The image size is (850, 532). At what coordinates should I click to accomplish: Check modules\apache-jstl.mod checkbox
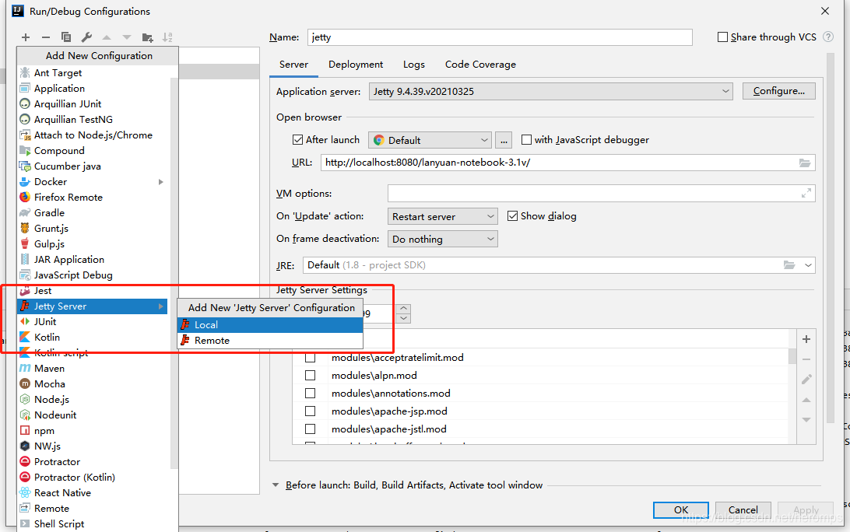click(310, 429)
